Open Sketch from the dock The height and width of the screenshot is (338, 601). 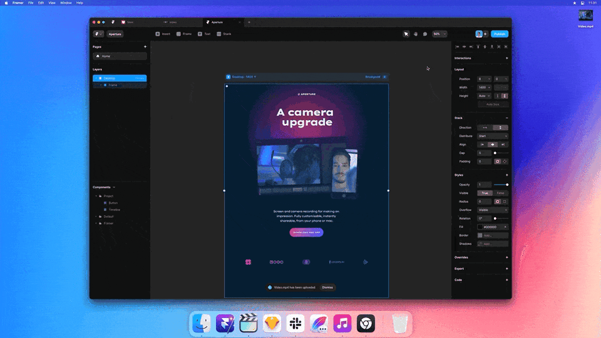click(272, 324)
